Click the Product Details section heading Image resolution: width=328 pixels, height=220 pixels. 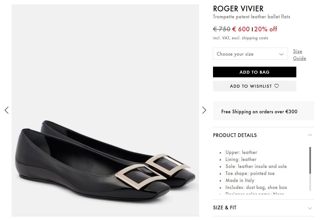pos(235,135)
